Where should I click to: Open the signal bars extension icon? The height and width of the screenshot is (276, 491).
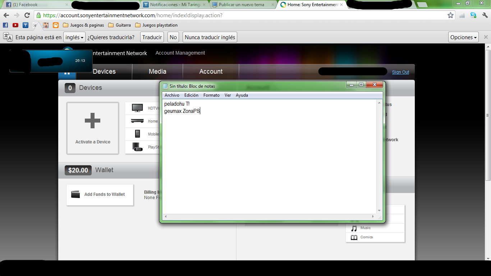click(462, 15)
